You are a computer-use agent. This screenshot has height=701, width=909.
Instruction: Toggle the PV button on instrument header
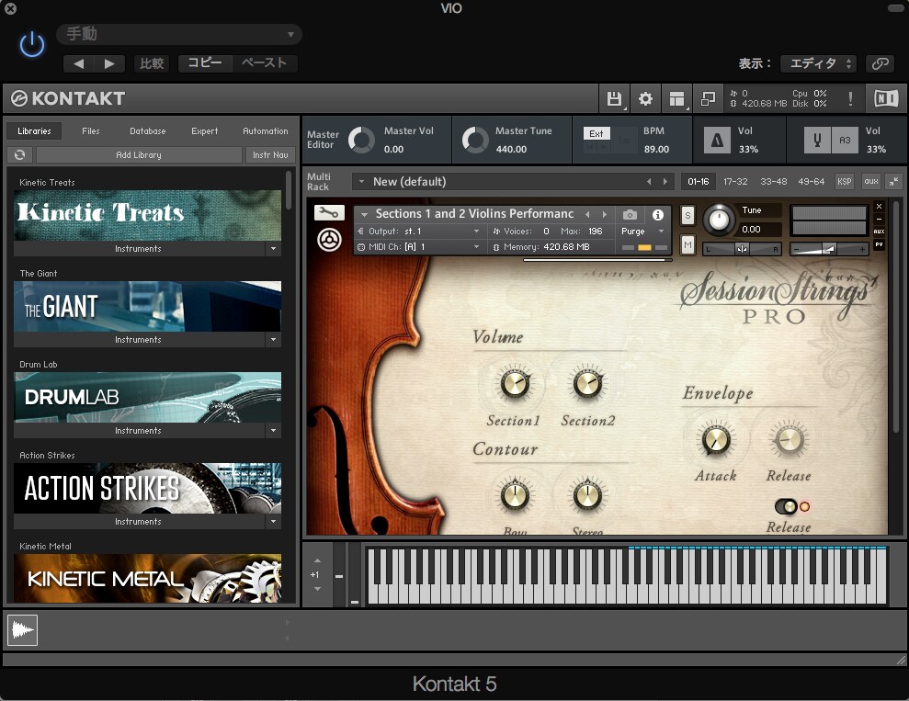[x=879, y=244]
